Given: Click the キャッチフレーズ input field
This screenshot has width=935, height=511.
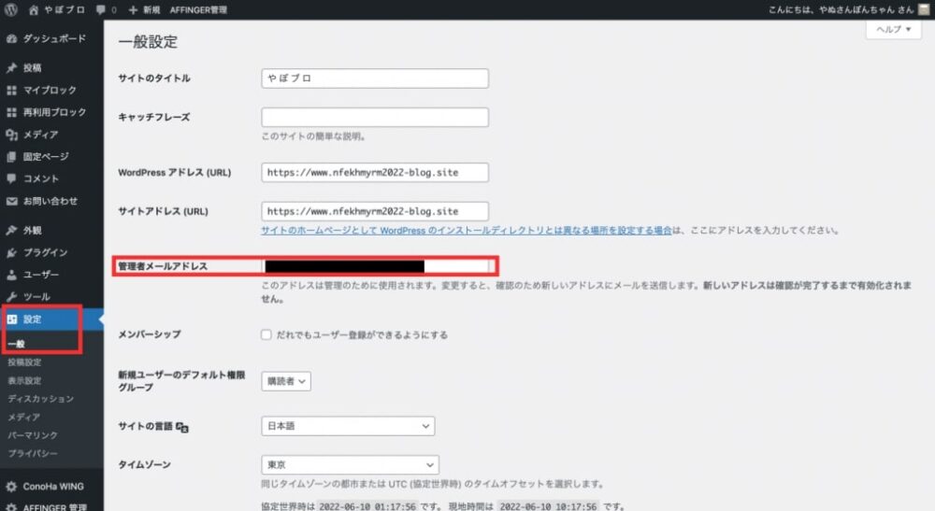Looking at the screenshot, I should (375, 118).
